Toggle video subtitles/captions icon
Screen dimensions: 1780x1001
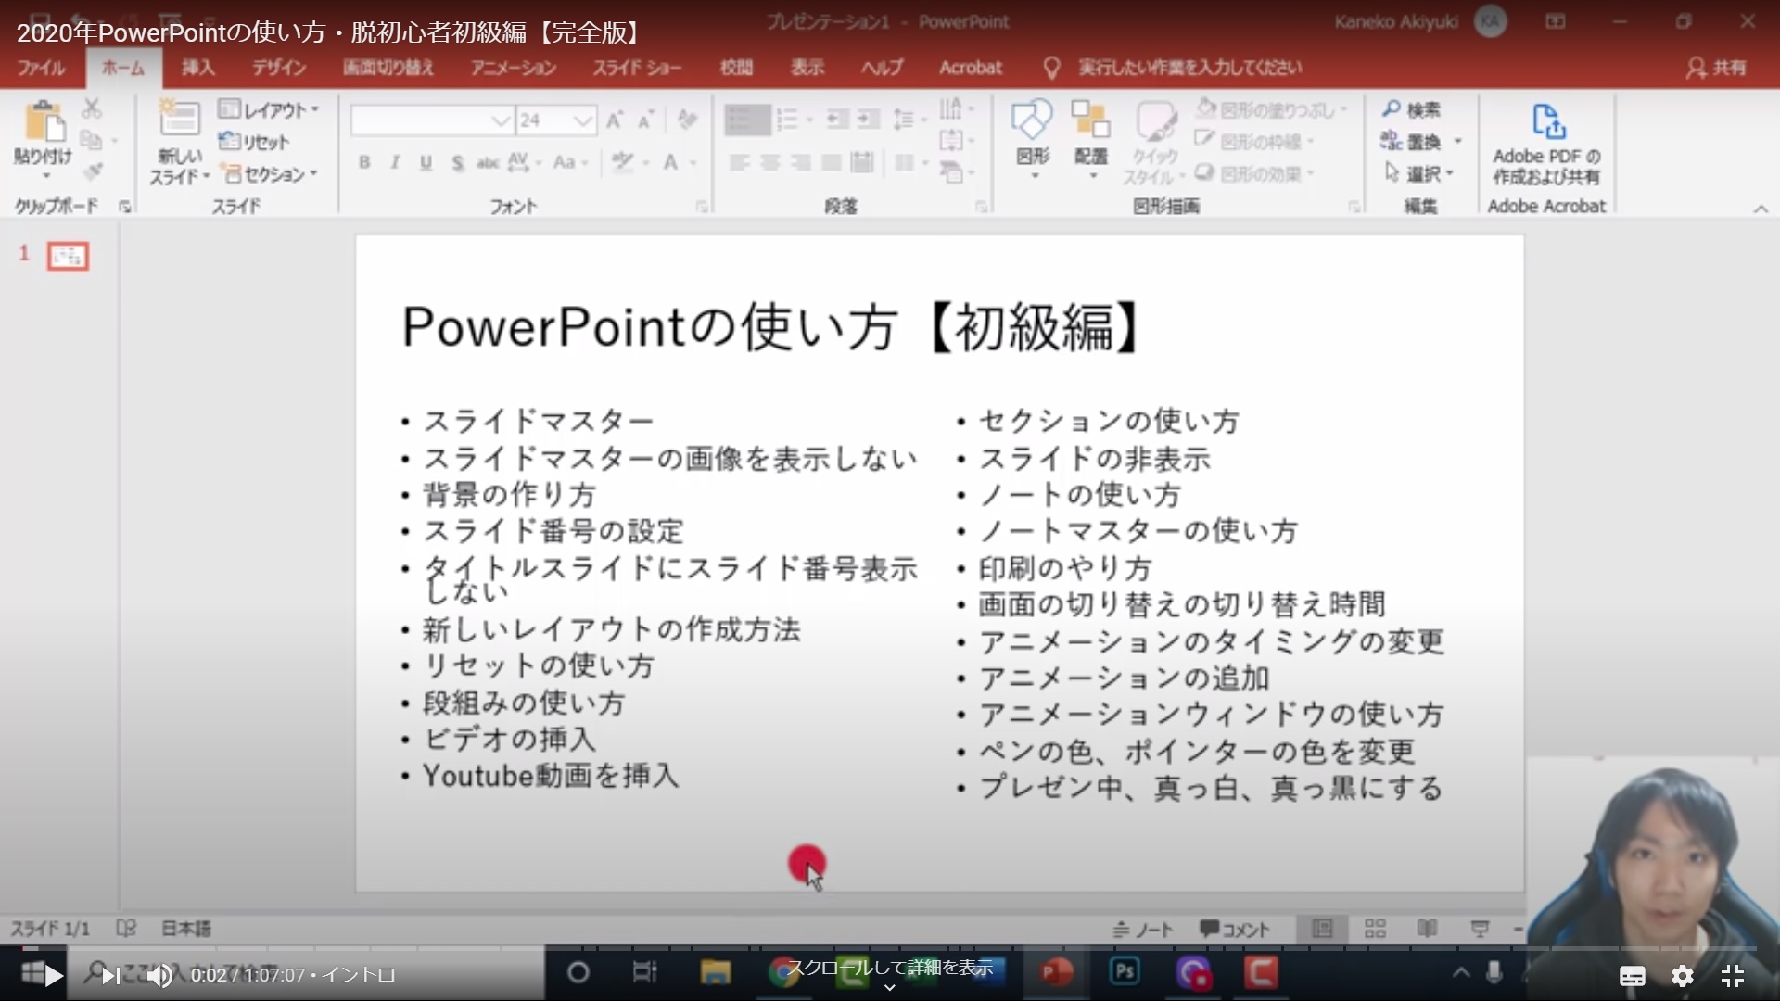coord(1633,976)
